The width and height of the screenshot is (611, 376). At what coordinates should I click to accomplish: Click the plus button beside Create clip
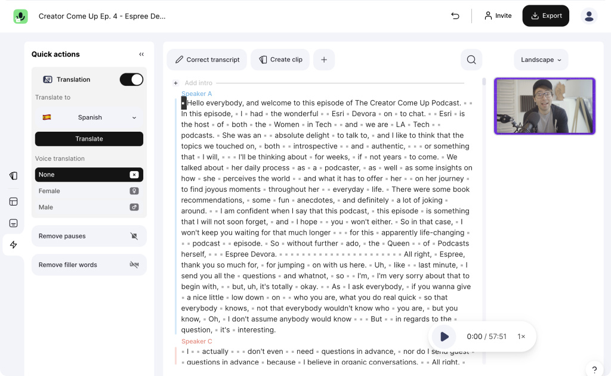pos(324,60)
